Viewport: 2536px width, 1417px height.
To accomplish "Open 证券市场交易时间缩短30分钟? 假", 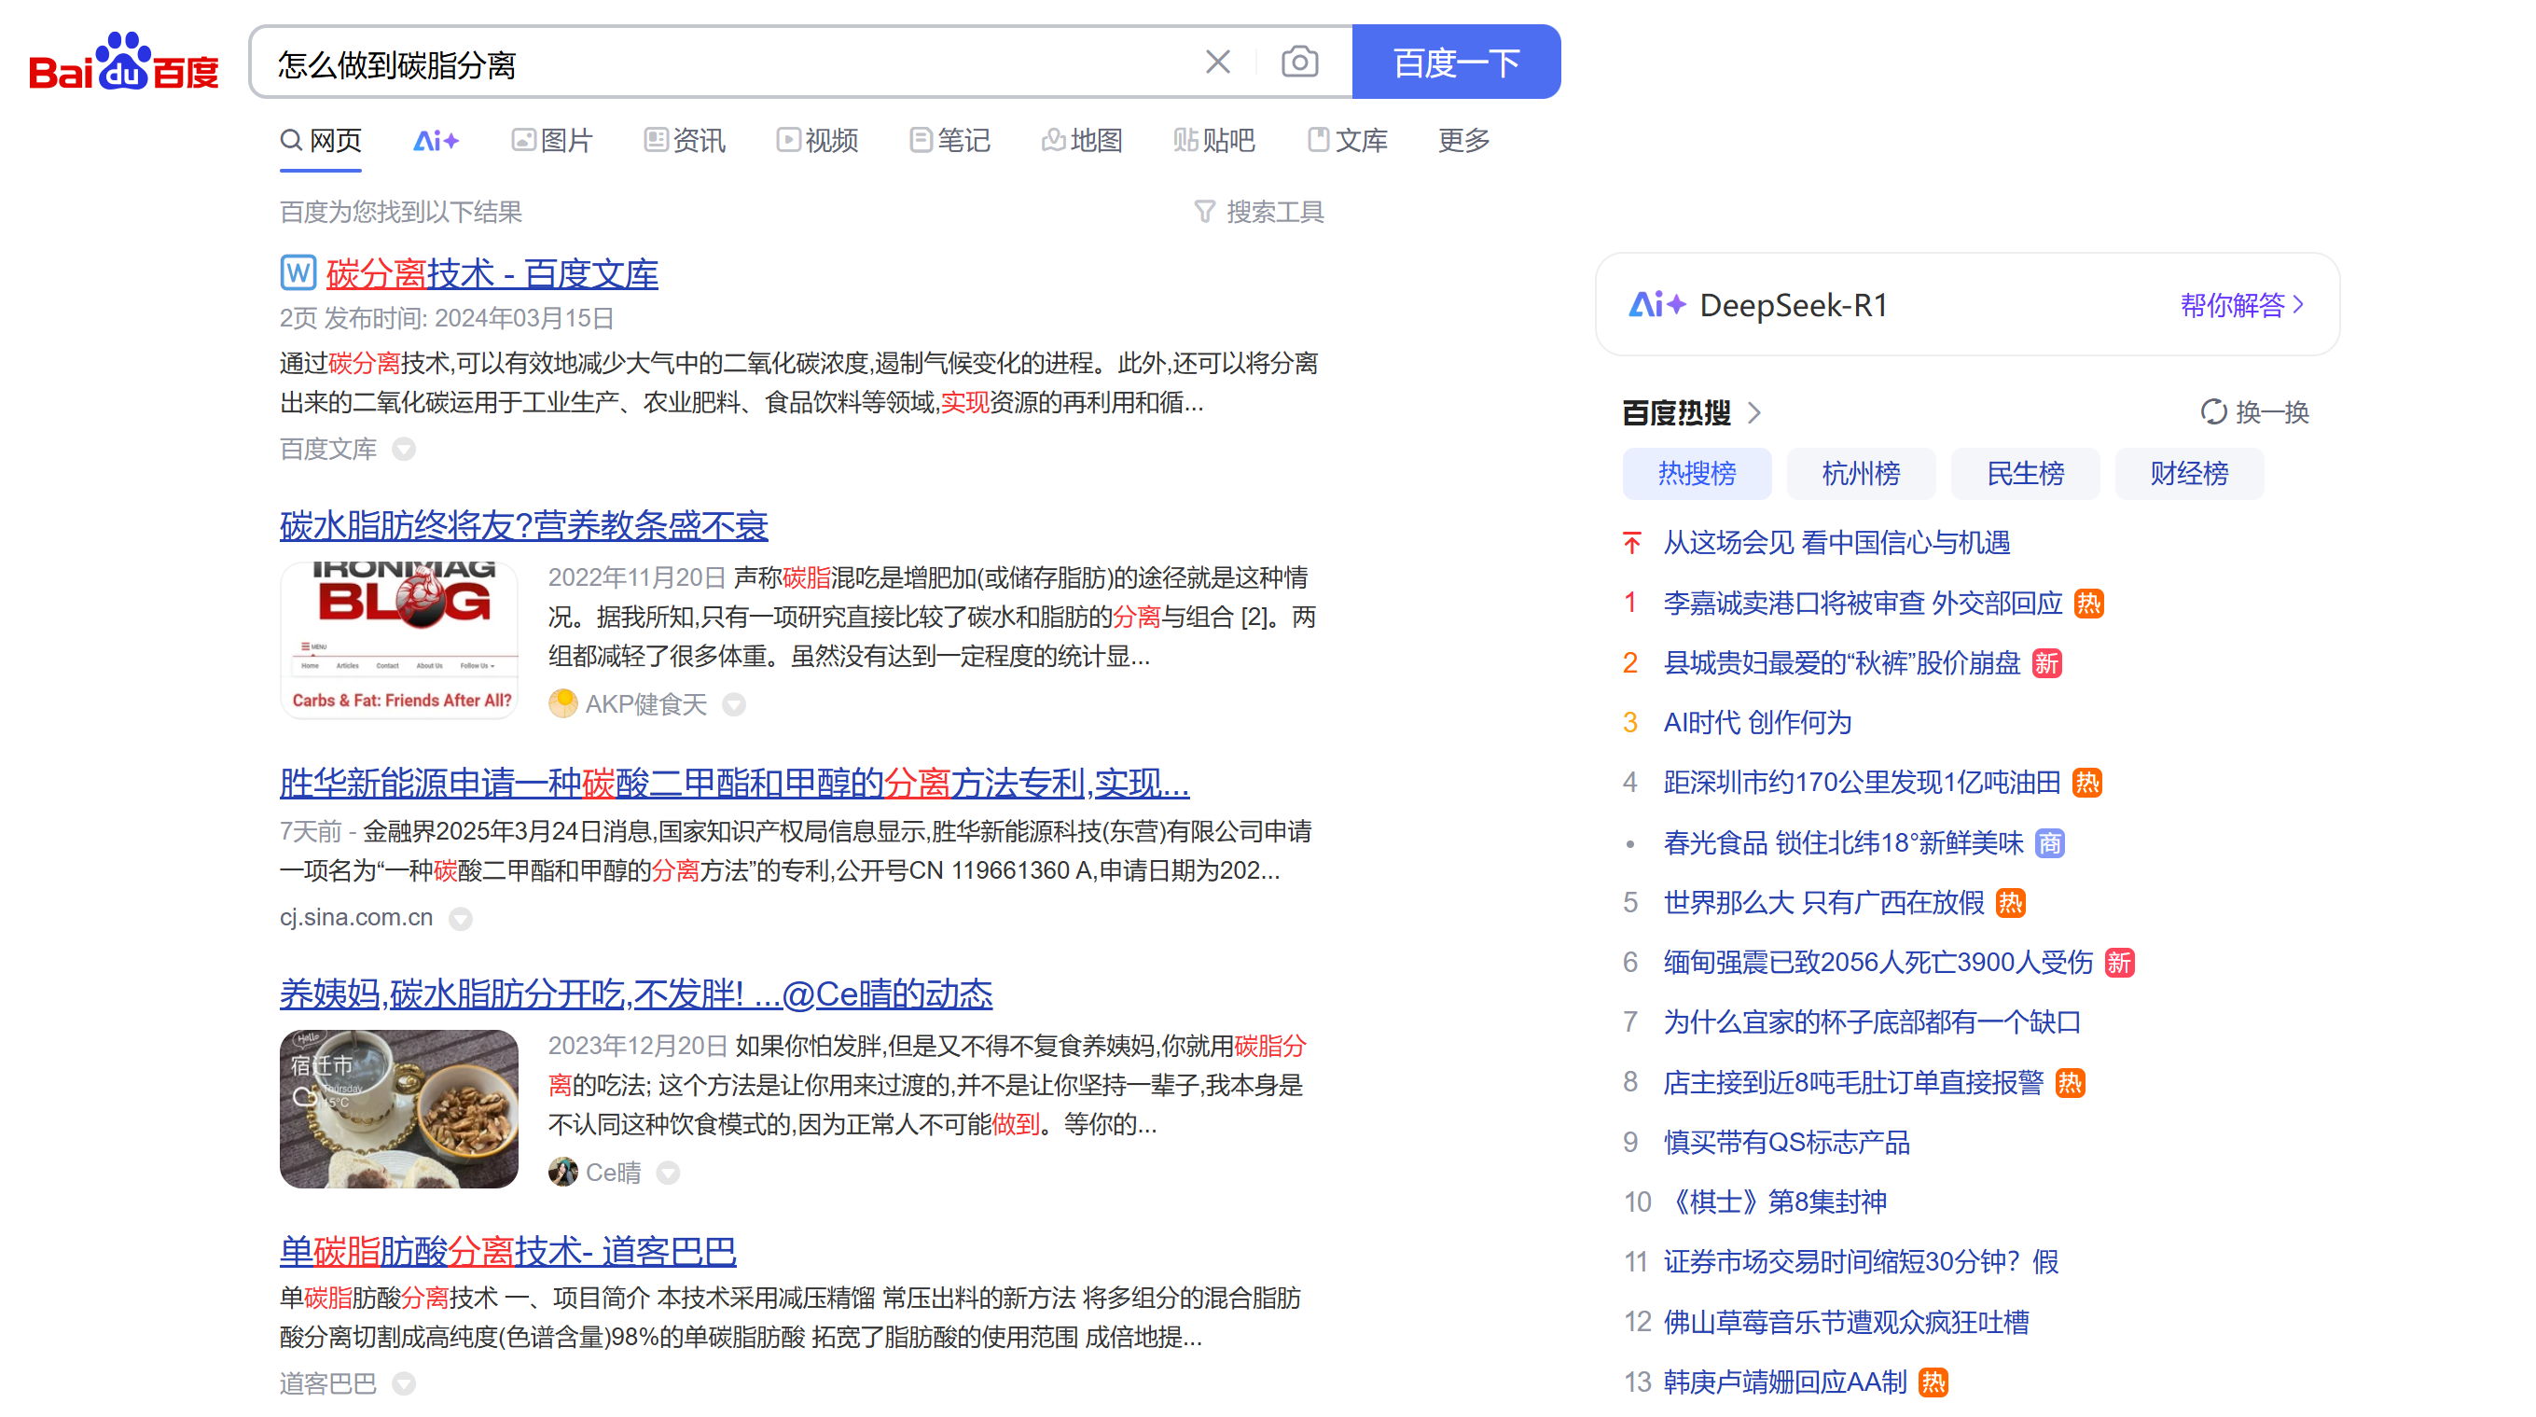I will [1861, 1262].
